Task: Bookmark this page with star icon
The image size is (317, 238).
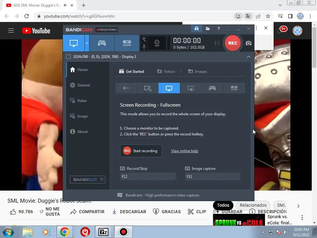Action: 268,16
